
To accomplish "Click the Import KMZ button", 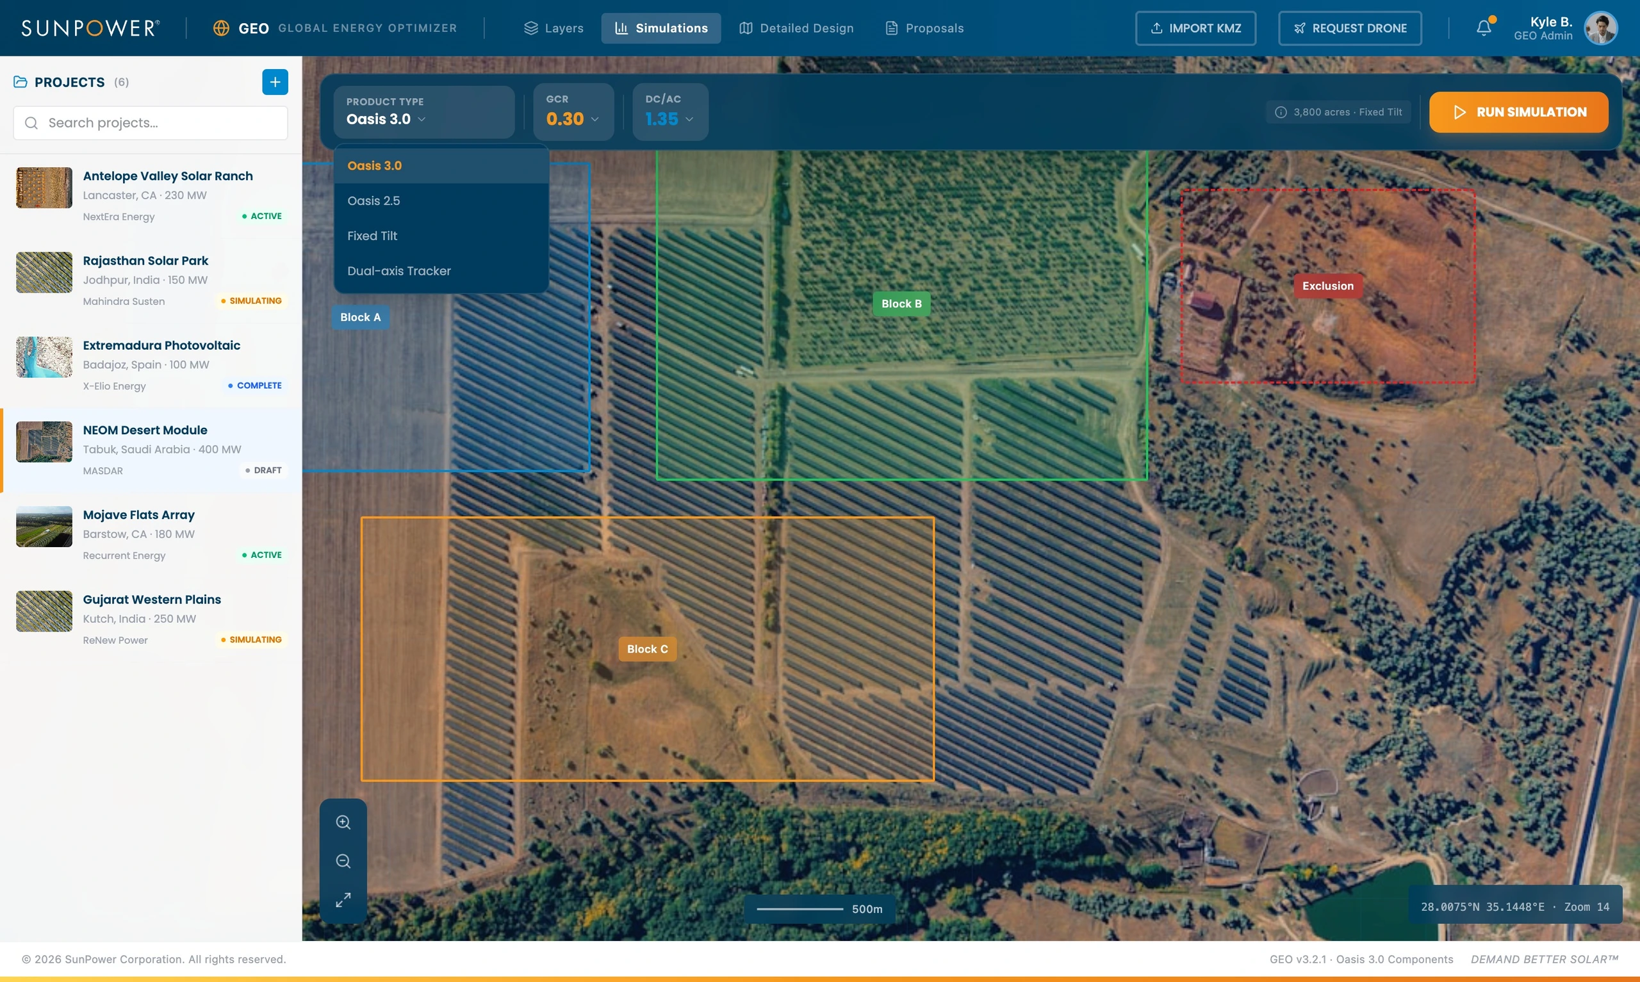I will click(x=1195, y=28).
